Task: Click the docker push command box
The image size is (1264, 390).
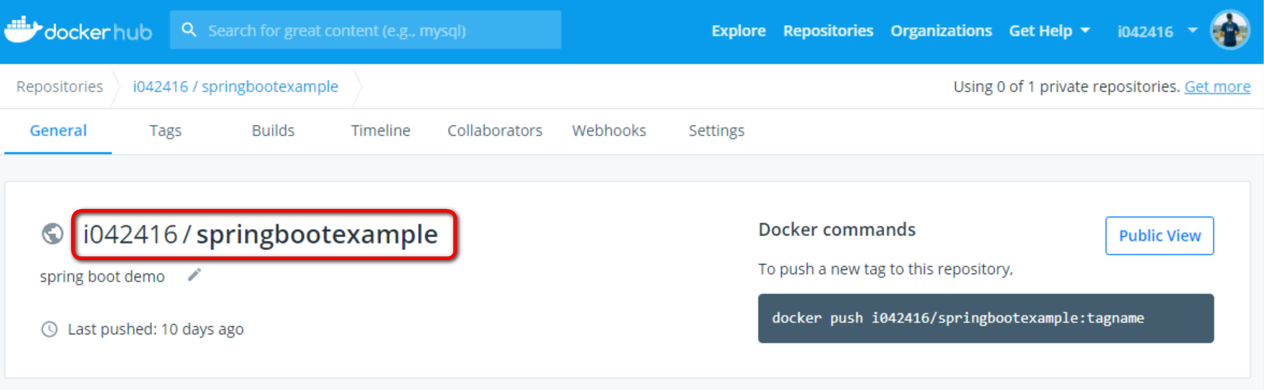Action: (985, 318)
